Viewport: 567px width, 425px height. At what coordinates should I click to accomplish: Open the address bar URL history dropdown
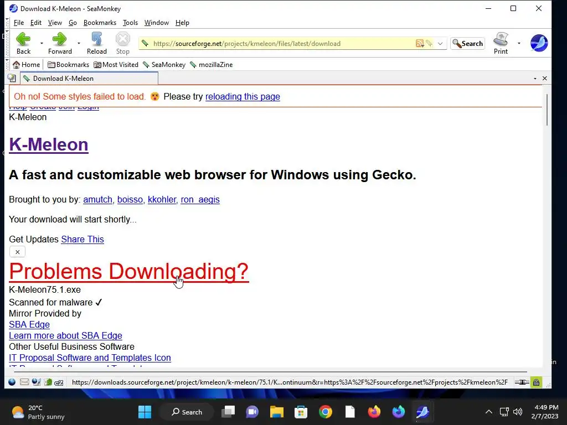pyautogui.click(x=440, y=43)
